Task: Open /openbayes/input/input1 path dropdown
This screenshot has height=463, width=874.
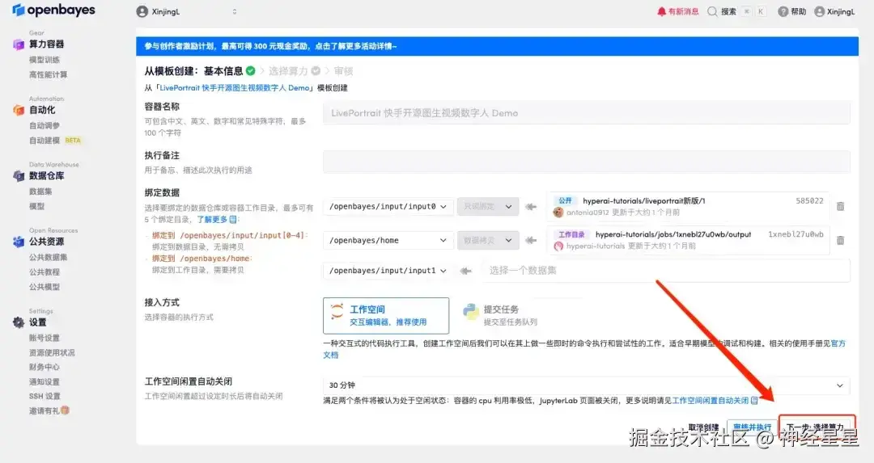Action: pyautogui.click(x=388, y=271)
